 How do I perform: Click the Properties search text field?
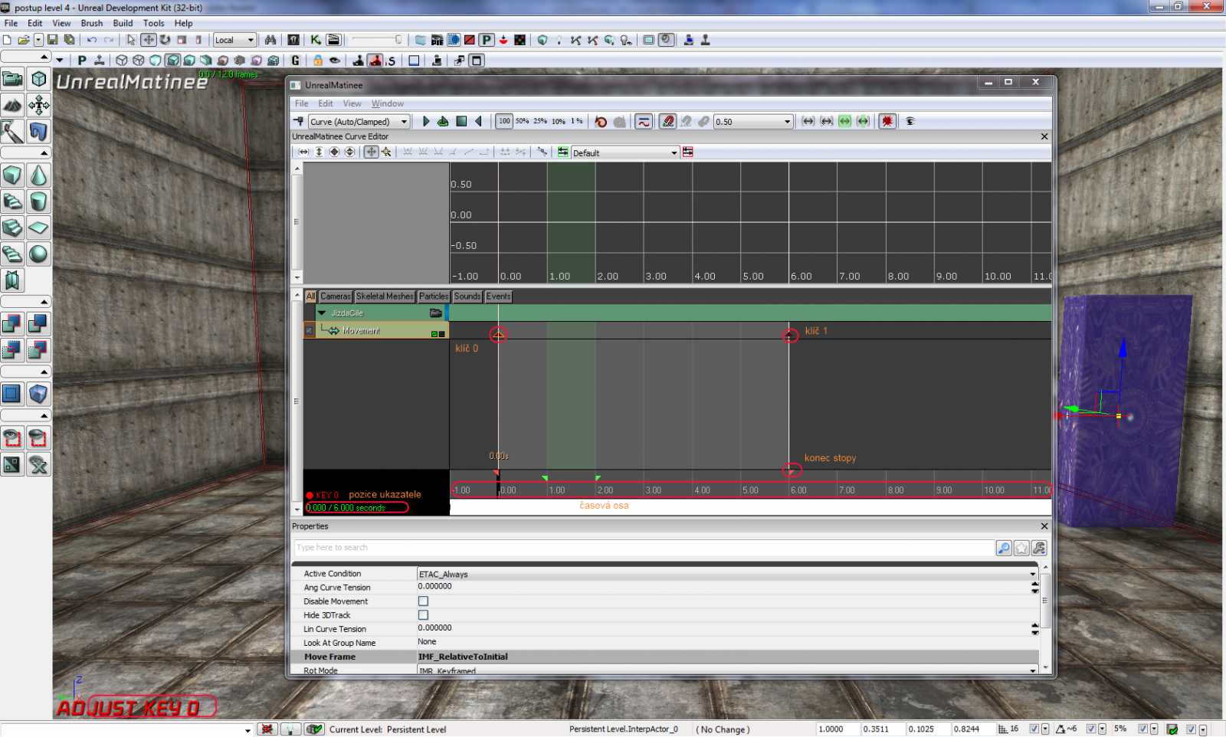[644, 548]
